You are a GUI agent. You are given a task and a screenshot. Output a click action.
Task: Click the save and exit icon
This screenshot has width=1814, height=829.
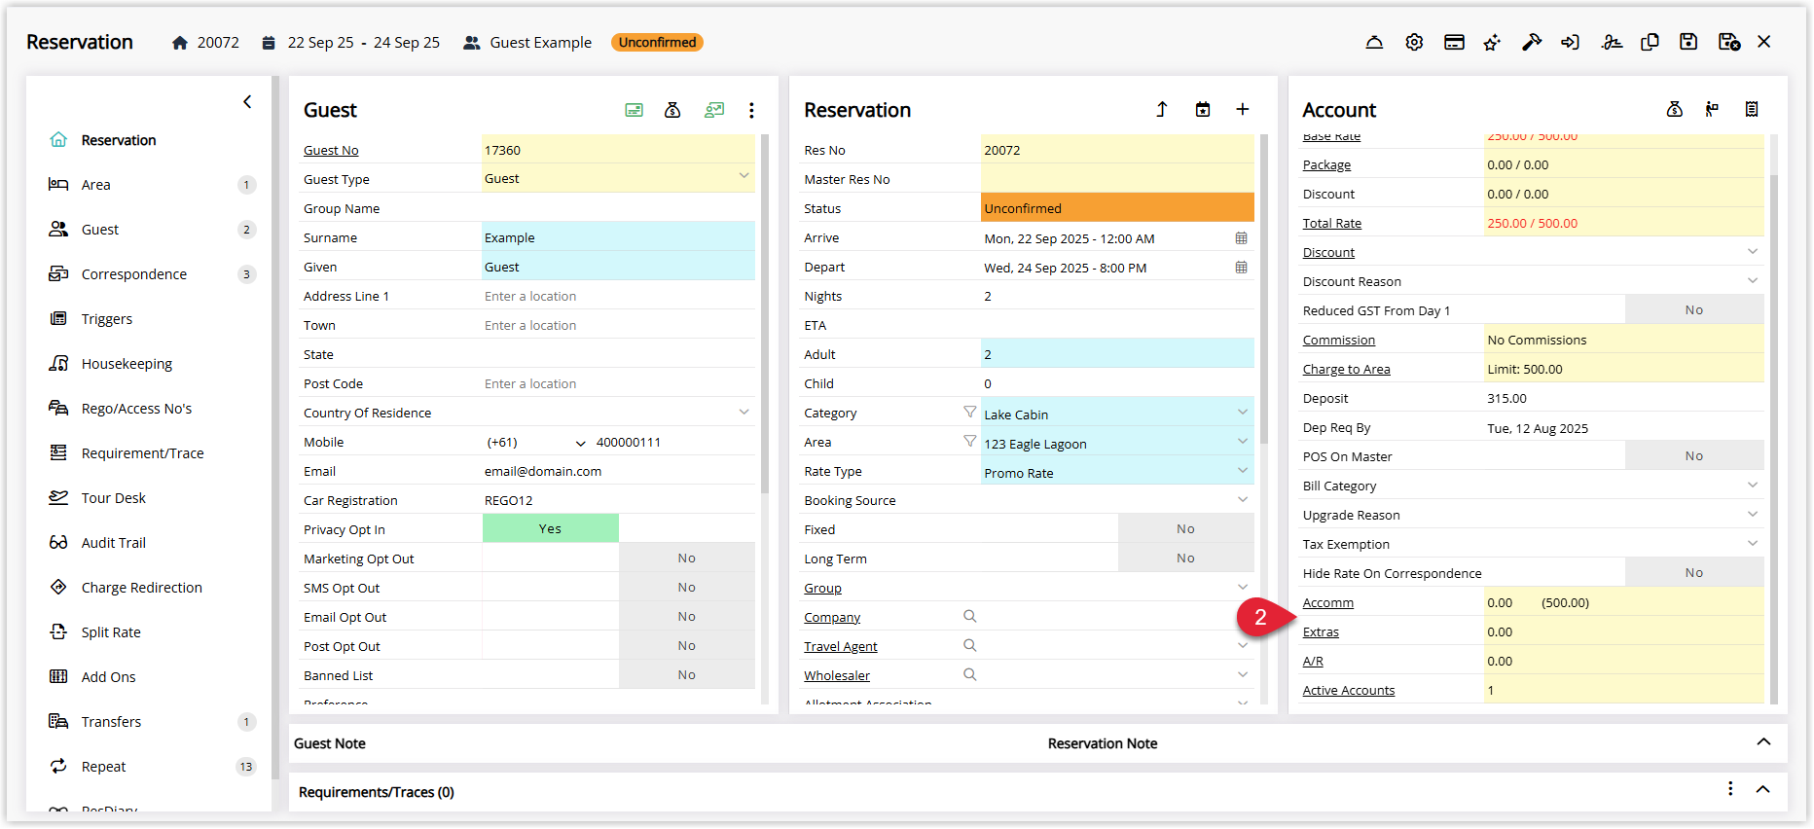(x=1729, y=42)
